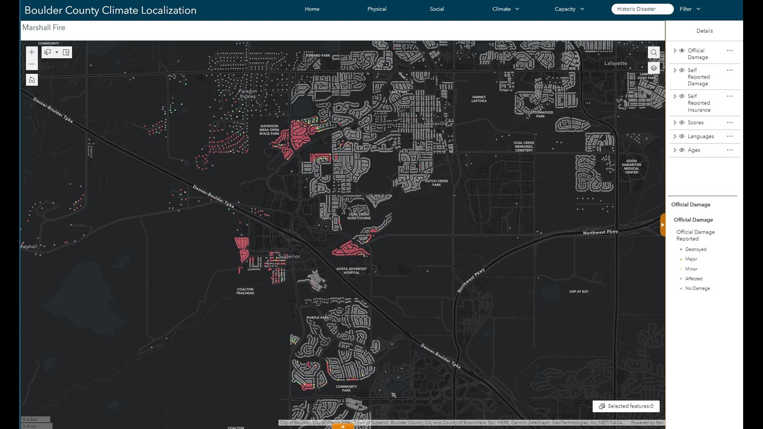Image resolution: width=763 pixels, height=429 pixels.
Task: Open the Climate menu
Action: [505, 9]
